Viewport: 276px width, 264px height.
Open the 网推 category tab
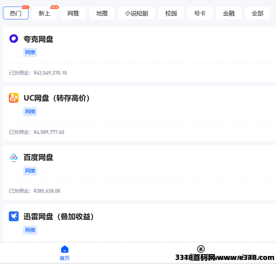tap(73, 13)
